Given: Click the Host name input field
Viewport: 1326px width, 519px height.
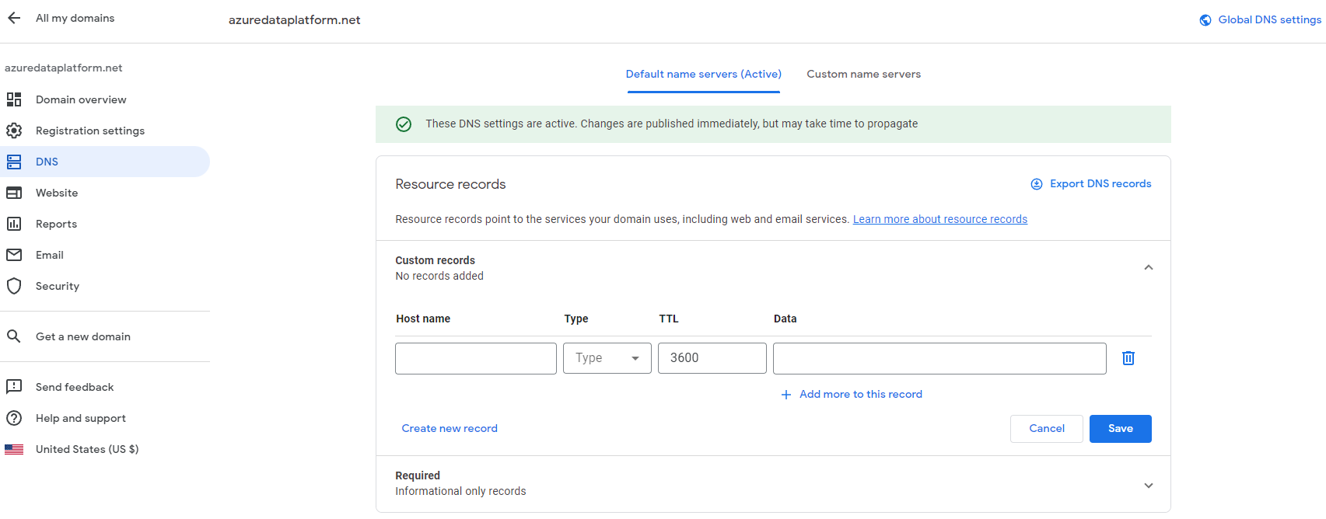Looking at the screenshot, I should click(475, 358).
